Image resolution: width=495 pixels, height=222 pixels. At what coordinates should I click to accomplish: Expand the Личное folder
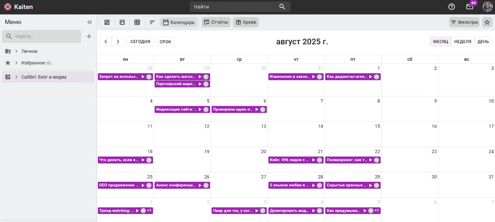point(16,51)
